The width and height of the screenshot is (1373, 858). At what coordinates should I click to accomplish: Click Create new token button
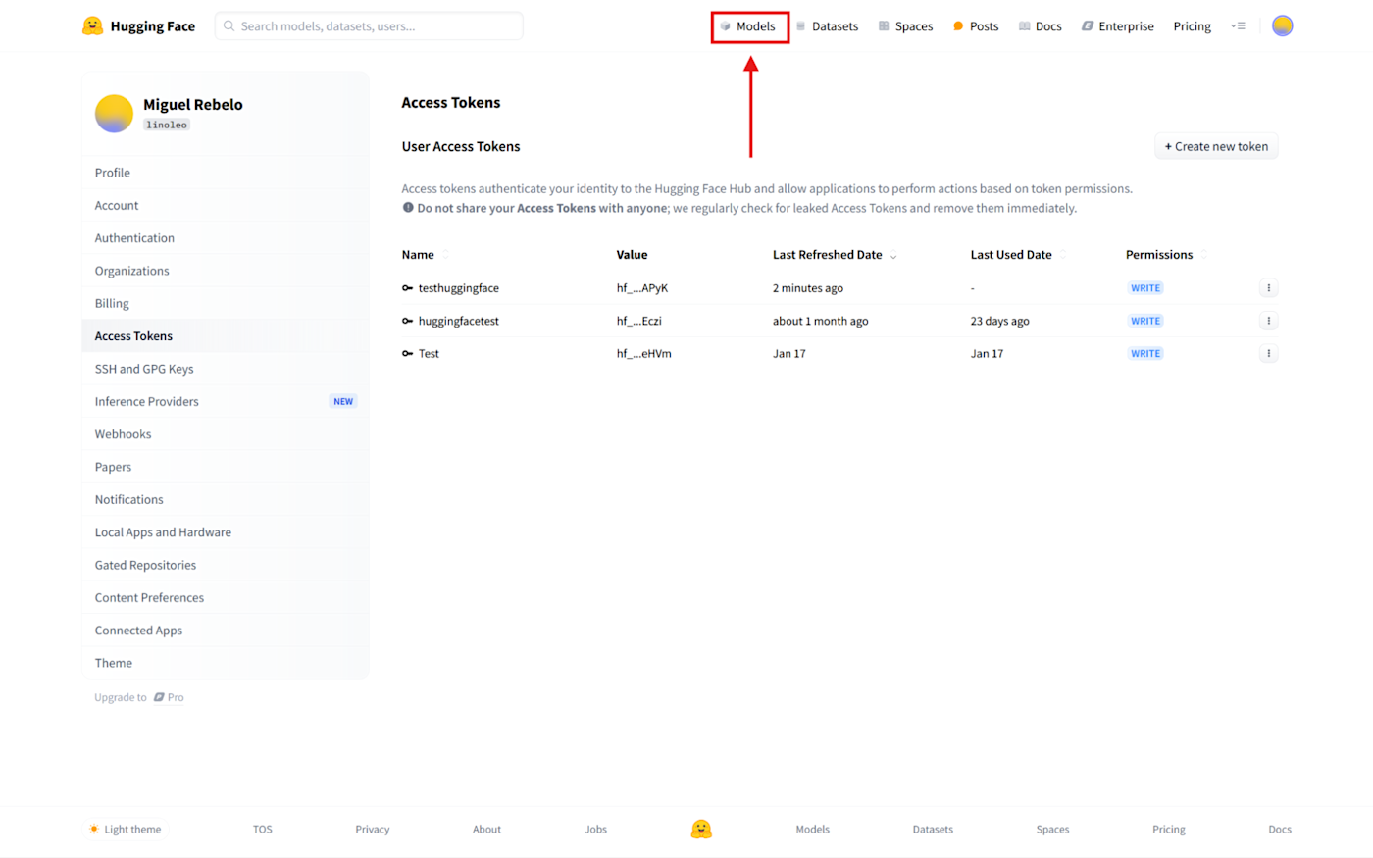click(1216, 146)
